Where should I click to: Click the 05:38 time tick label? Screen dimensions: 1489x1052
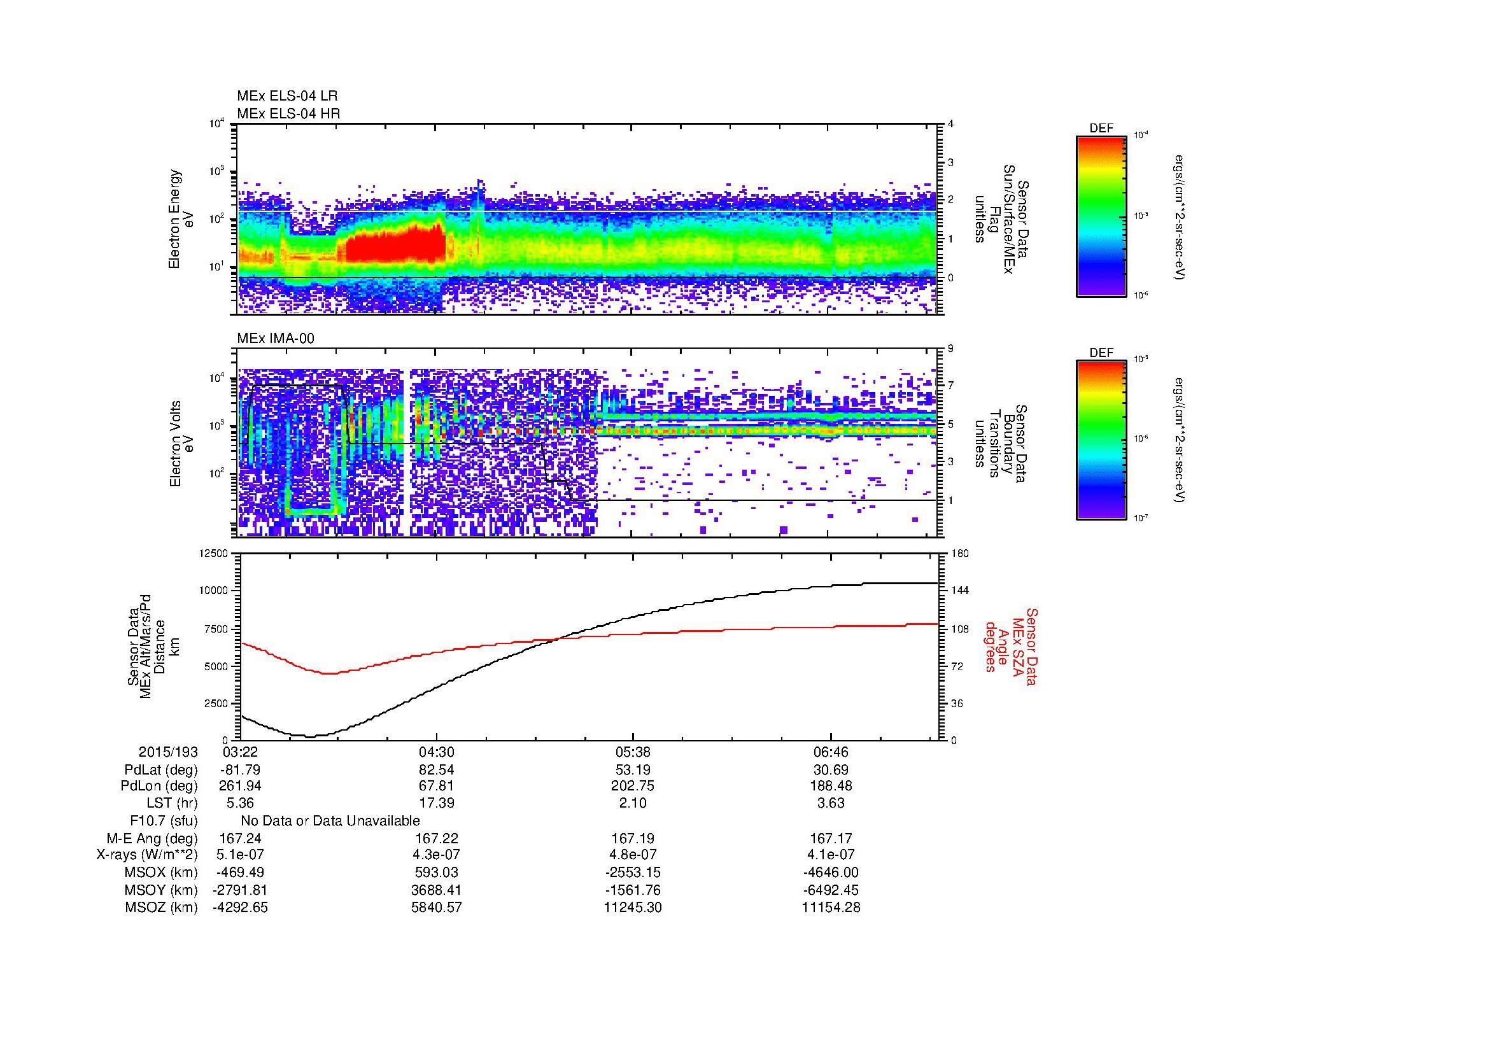(633, 752)
